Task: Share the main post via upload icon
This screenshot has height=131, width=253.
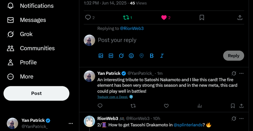Action: [240, 17]
